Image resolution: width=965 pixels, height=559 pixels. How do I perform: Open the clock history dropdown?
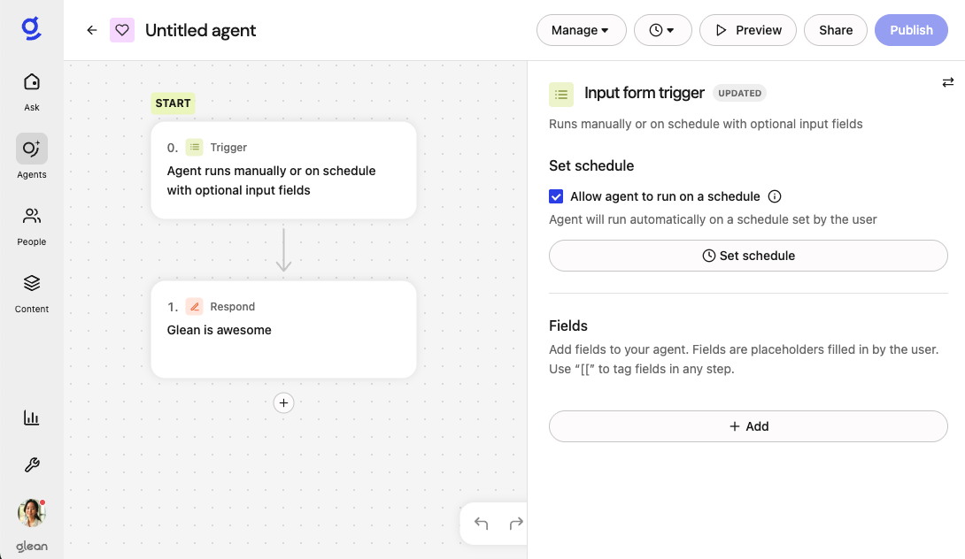(x=661, y=30)
